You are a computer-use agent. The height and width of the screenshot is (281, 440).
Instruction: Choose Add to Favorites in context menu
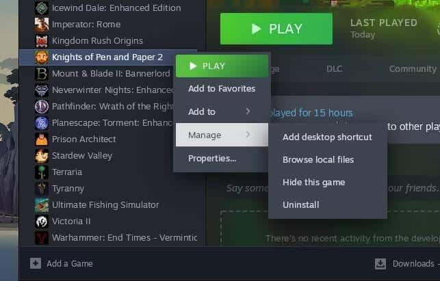(x=222, y=89)
